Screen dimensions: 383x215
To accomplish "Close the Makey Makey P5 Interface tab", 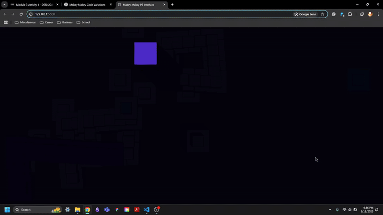I will click(164, 5).
